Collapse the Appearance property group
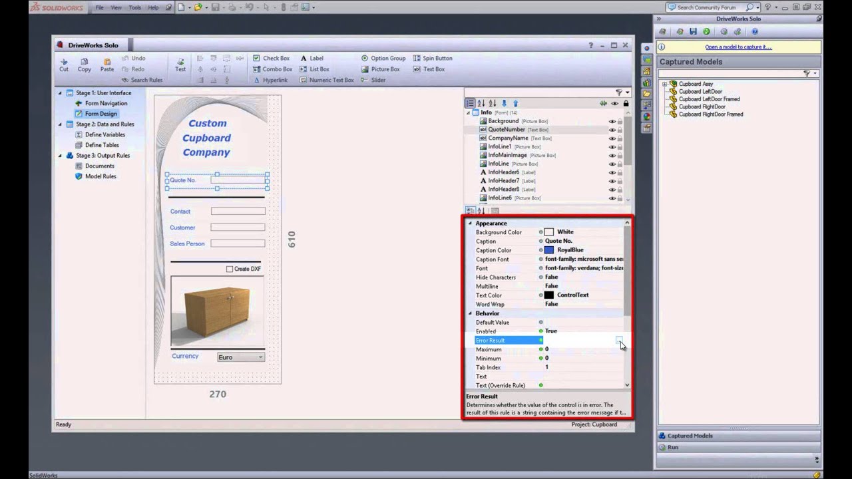This screenshot has width=852, height=479. 470,224
